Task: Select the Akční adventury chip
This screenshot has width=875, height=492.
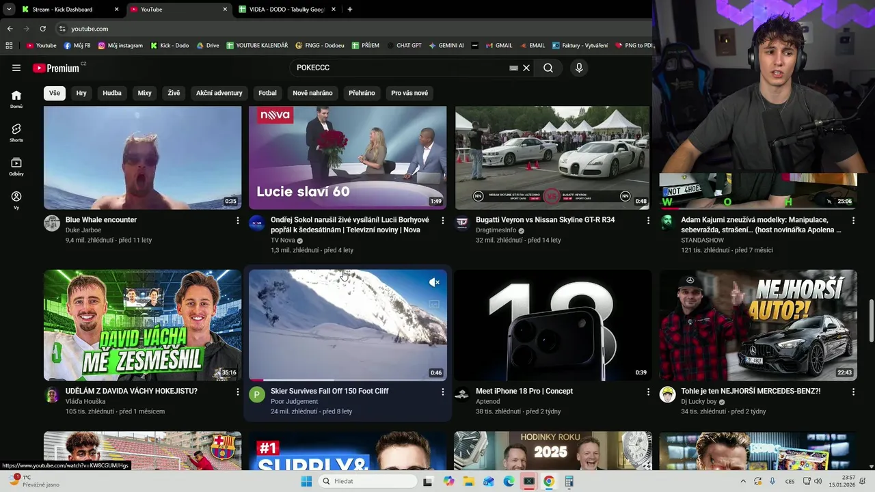Action: [219, 93]
